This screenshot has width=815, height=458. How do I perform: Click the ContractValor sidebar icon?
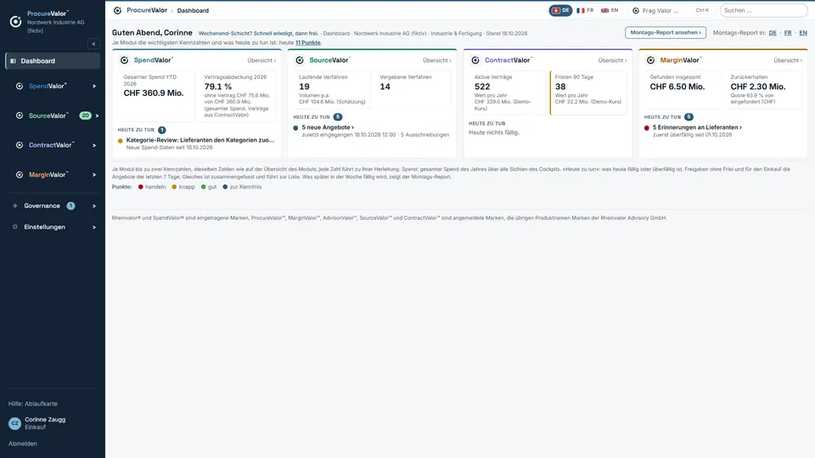[x=20, y=145]
